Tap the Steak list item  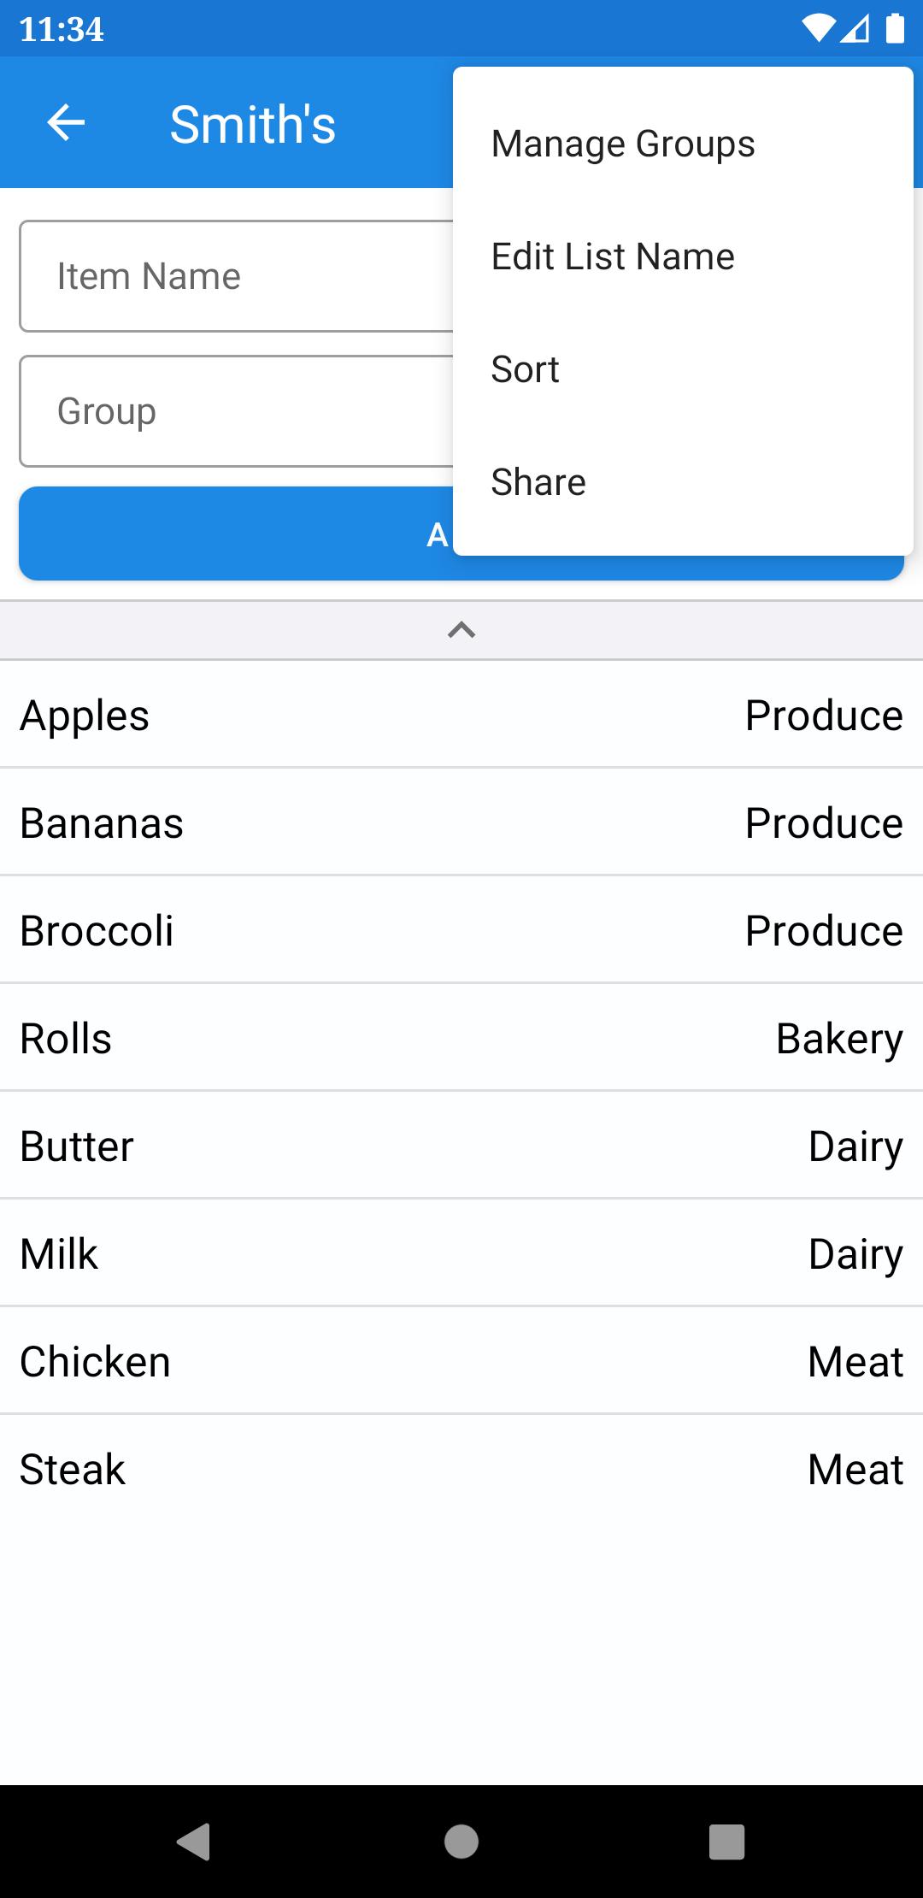pos(461,1469)
